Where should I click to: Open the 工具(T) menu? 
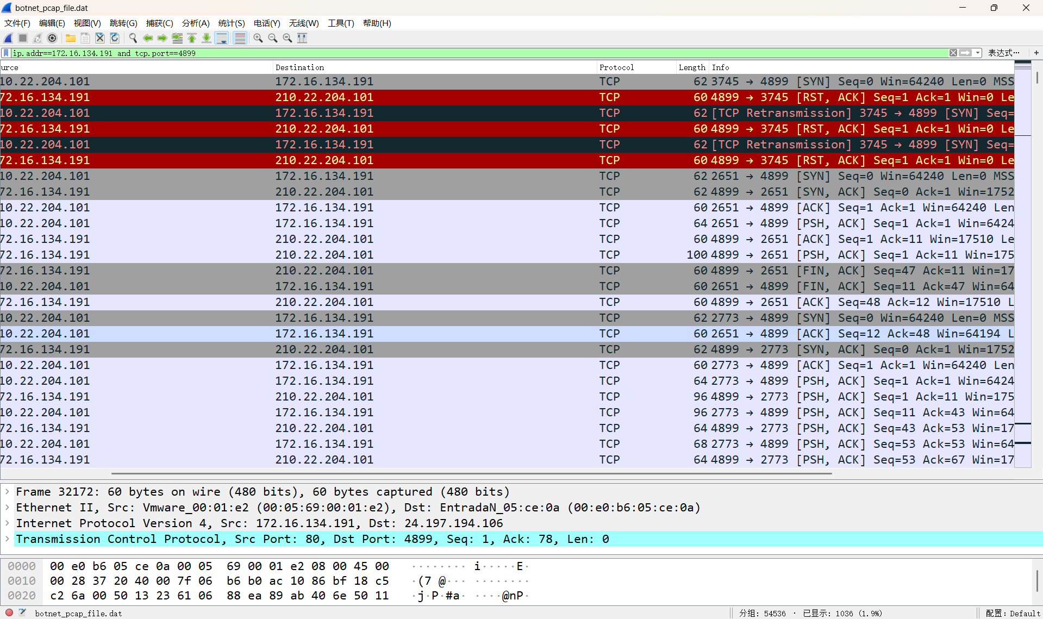(341, 23)
